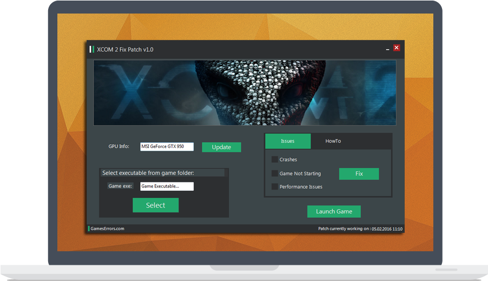Switch to the Issues tab
The width and height of the screenshot is (488, 281).
pos(288,141)
